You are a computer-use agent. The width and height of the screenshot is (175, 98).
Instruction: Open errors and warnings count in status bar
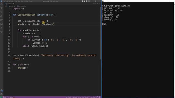5,97
